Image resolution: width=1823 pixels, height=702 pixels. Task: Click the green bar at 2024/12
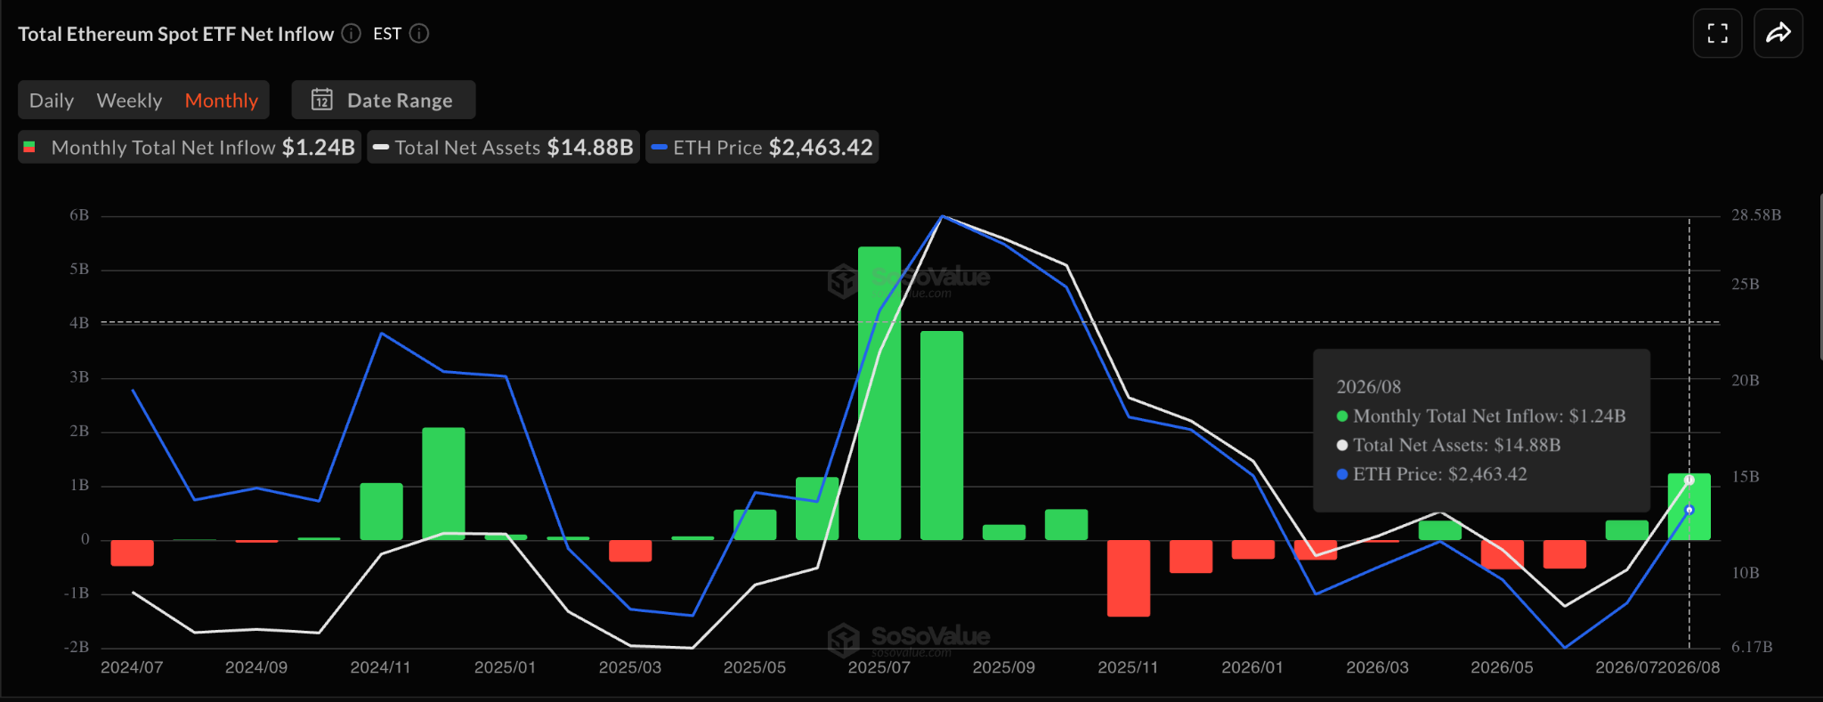coord(443,484)
